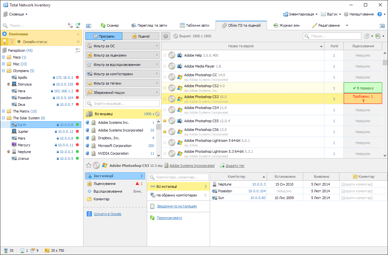Screen dimensions: 388x255
Task: Click the Google search icon
Action: coord(89,214)
